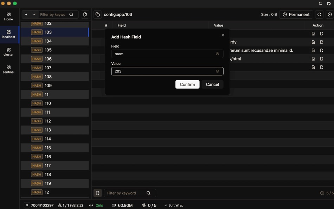Open the GitHub repository icon
The height and width of the screenshot is (209, 334).
click(x=329, y=4)
